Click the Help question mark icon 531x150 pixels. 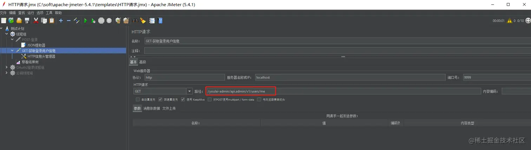[160, 21]
